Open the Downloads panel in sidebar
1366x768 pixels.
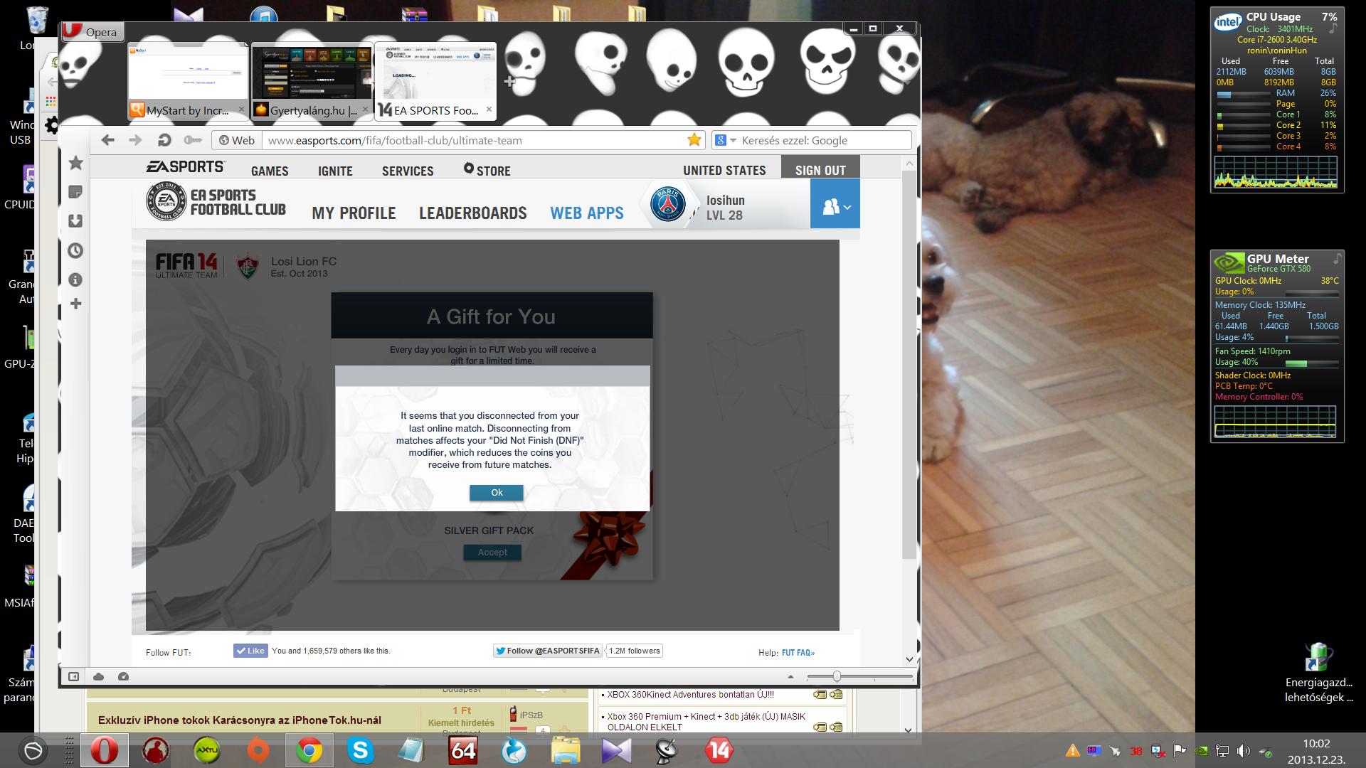(75, 221)
